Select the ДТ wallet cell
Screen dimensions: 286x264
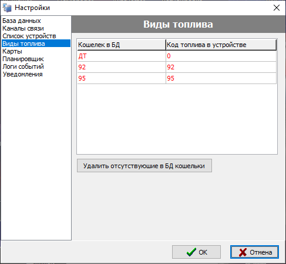click(x=122, y=56)
